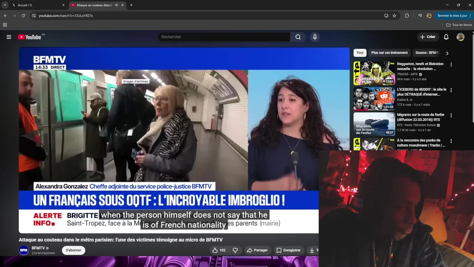The height and width of the screenshot is (267, 474).
Task: Click the 2,53 M d'abonnés text
Action: [43, 253]
